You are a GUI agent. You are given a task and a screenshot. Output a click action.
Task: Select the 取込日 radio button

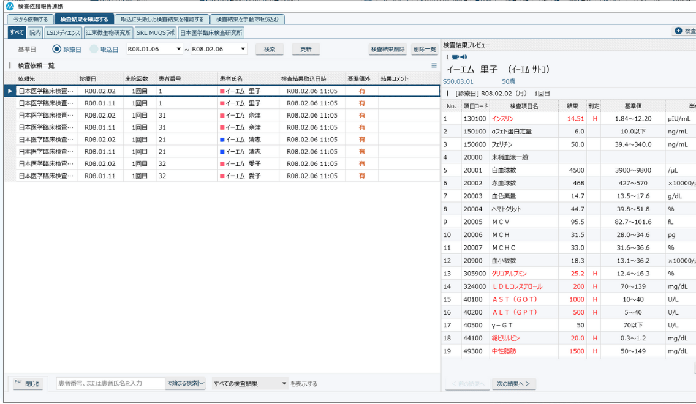[94, 49]
